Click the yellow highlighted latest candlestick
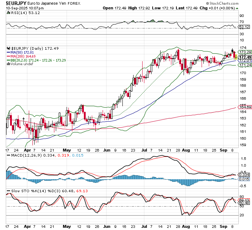This screenshot has height=230, width=252. point(235,57)
